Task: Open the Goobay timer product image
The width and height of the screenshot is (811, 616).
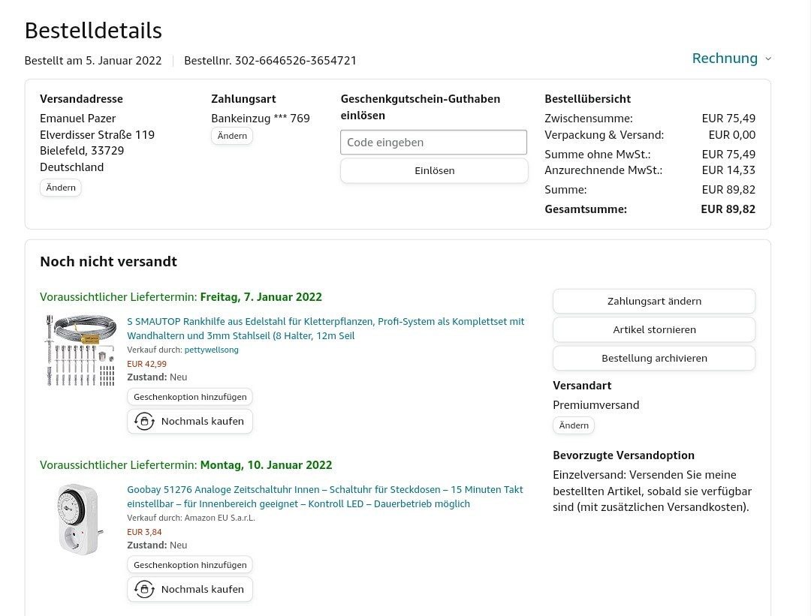Action: [78, 519]
